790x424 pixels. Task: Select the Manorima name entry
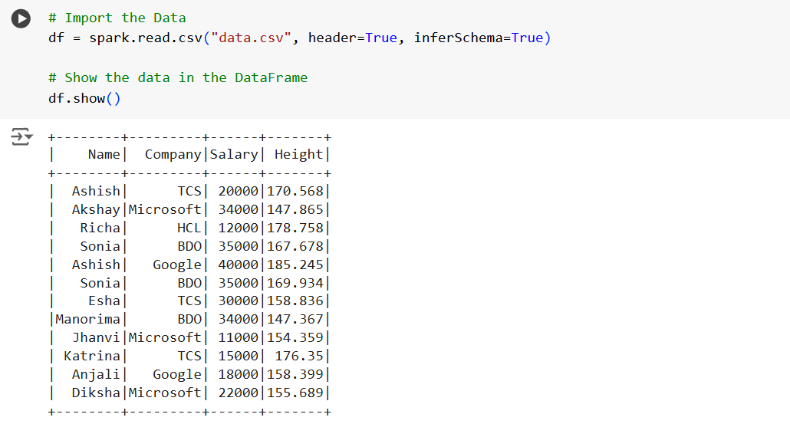pos(87,319)
